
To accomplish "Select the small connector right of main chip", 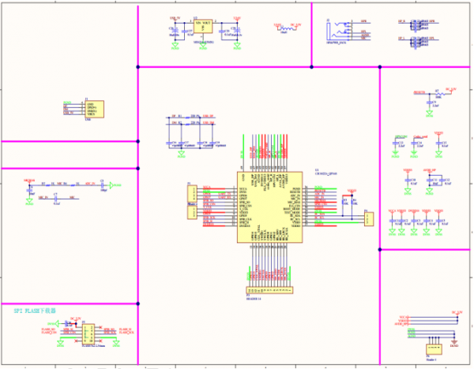I will click(366, 218).
